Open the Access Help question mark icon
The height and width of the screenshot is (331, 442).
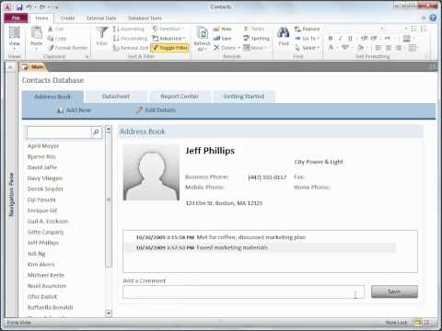(x=433, y=17)
